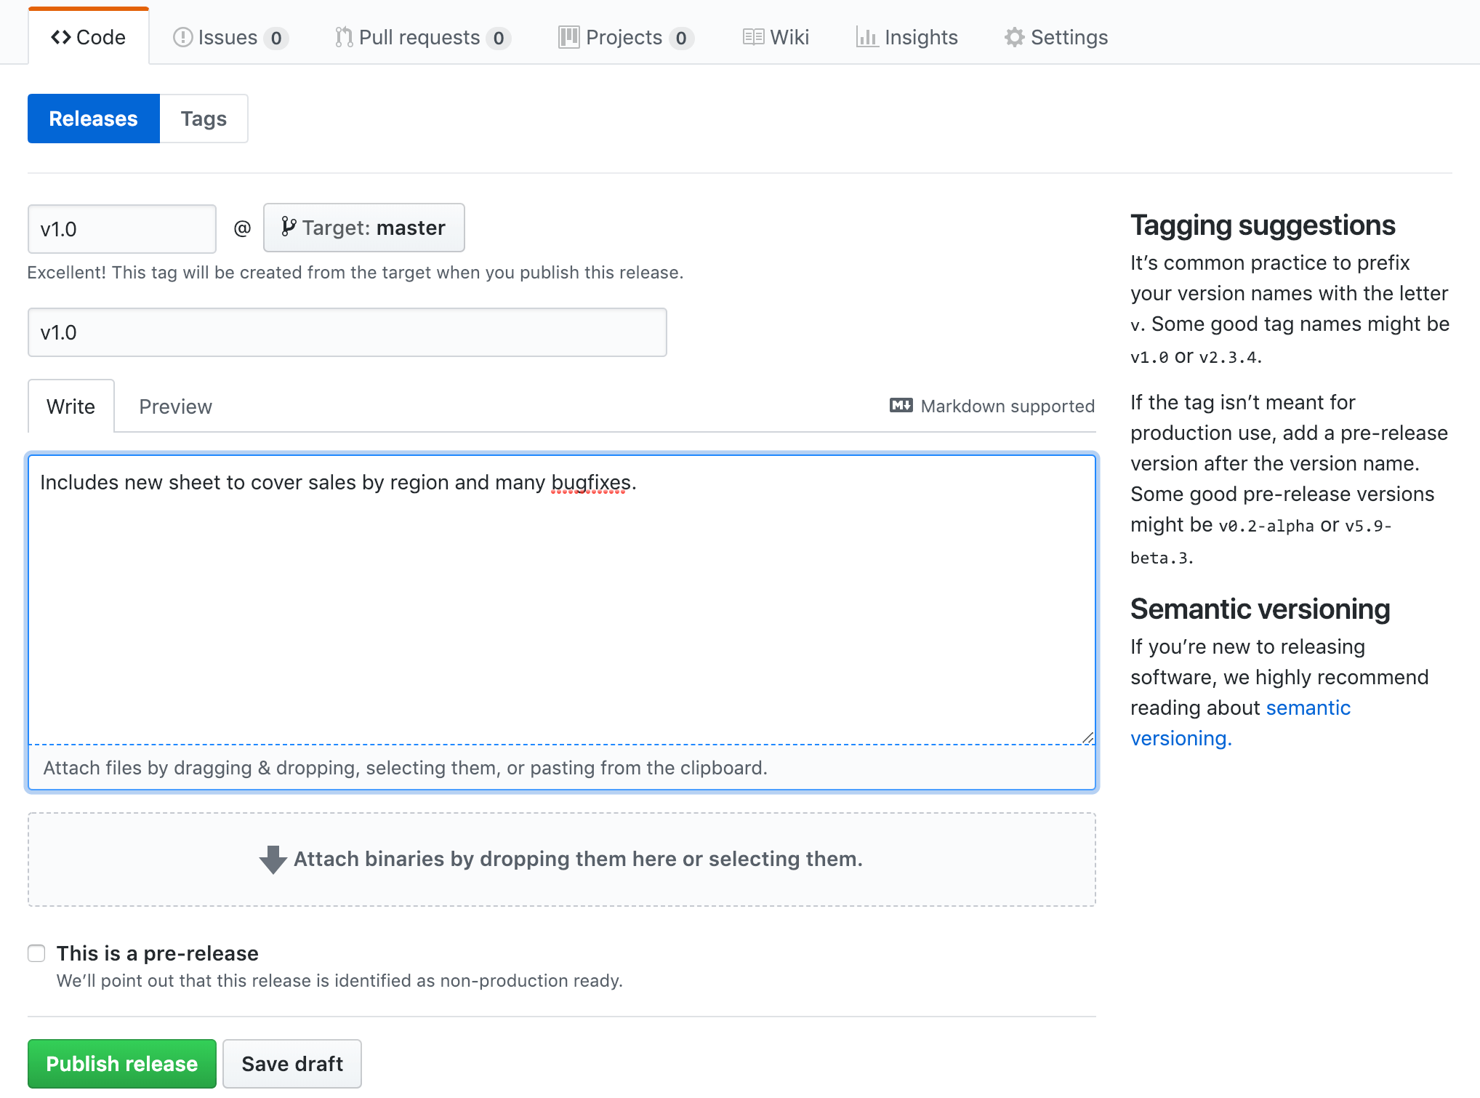The width and height of the screenshot is (1480, 1098).
Task: Click the Issues exclamation icon
Action: (182, 37)
